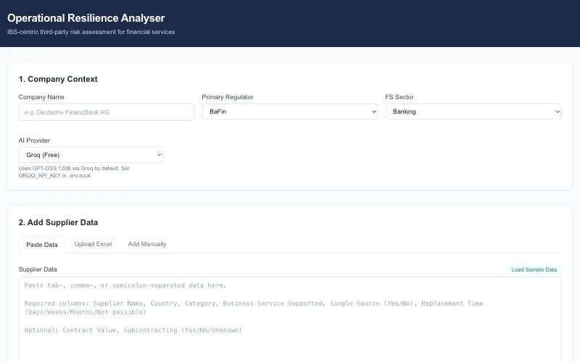Click the '2. Add Supplier Data' heading
This screenshot has width=580, height=362.
point(58,222)
